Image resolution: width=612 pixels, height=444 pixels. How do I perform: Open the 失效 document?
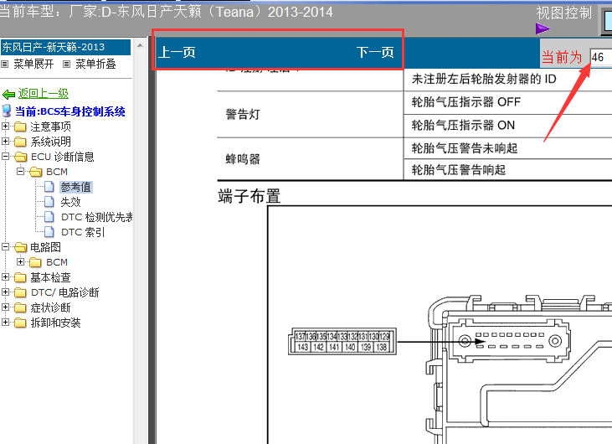(x=70, y=202)
